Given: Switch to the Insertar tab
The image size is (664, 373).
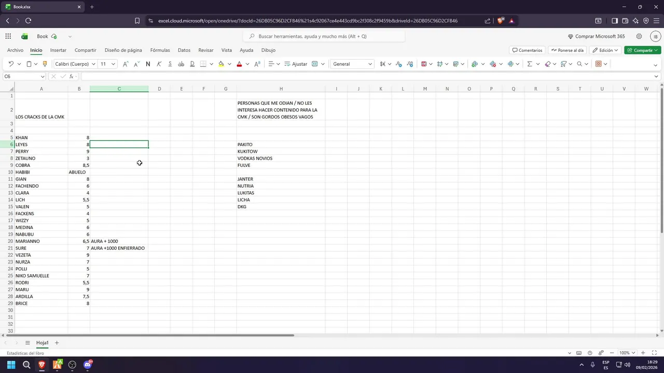Looking at the screenshot, I should 58,50.
